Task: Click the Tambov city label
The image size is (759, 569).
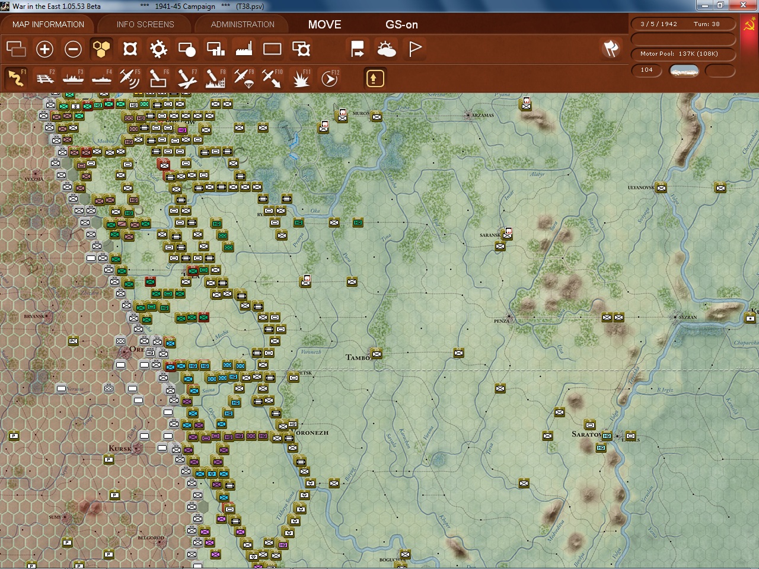Action: coord(358,357)
